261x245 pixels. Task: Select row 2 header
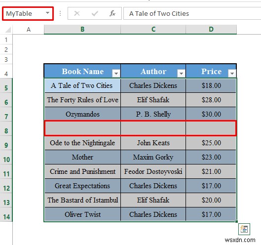pyautogui.click(x=6, y=49)
